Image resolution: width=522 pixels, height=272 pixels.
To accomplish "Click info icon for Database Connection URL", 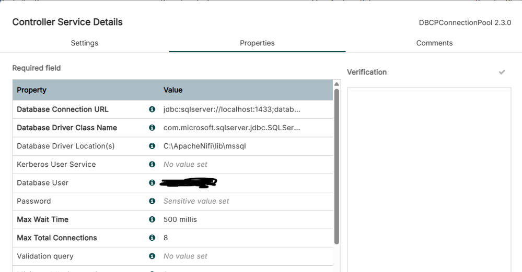I will click(152, 109).
